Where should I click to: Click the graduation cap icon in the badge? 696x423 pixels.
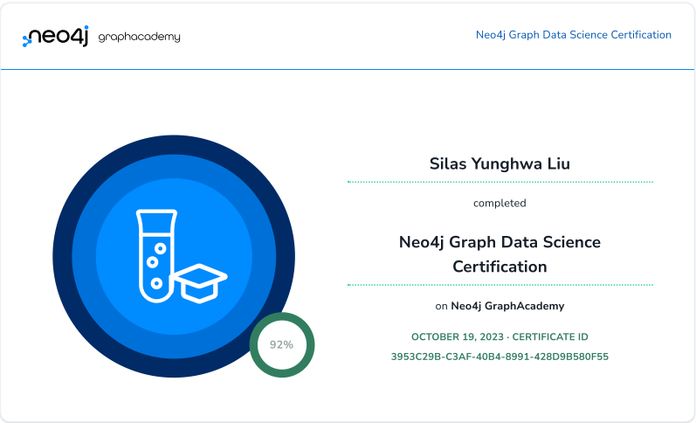[x=198, y=283]
